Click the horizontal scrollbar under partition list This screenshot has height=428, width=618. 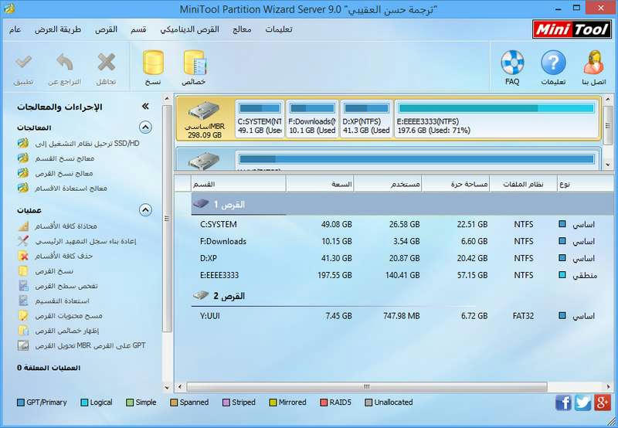[x=367, y=386]
